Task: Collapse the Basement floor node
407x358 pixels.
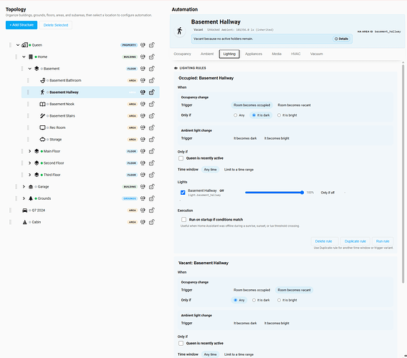Action: (x=29, y=69)
